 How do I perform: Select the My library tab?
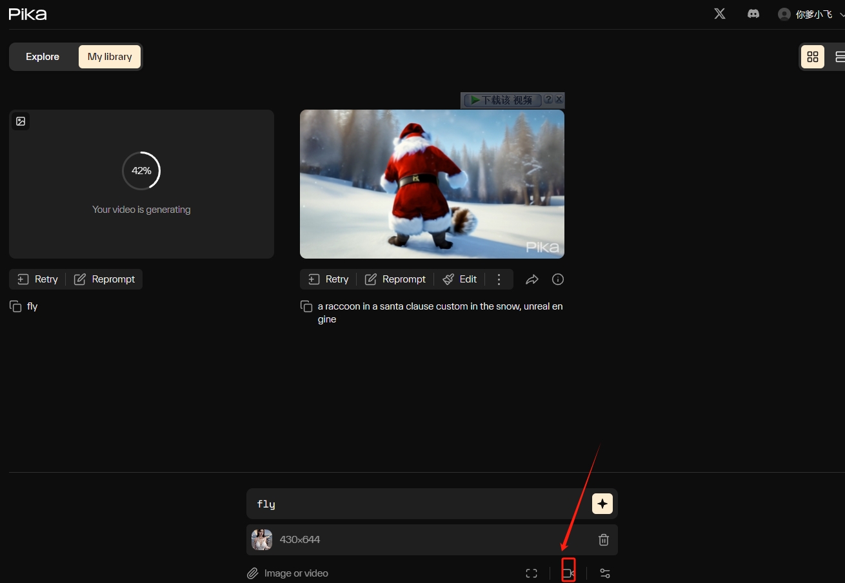[110, 57]
